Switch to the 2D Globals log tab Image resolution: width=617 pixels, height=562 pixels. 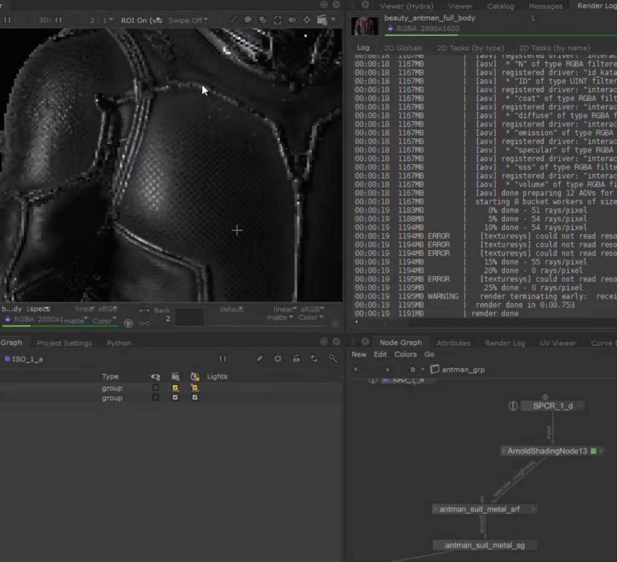point(403,48)
